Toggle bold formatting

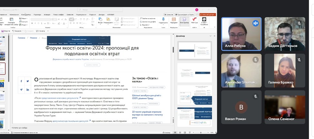[32, 23]
